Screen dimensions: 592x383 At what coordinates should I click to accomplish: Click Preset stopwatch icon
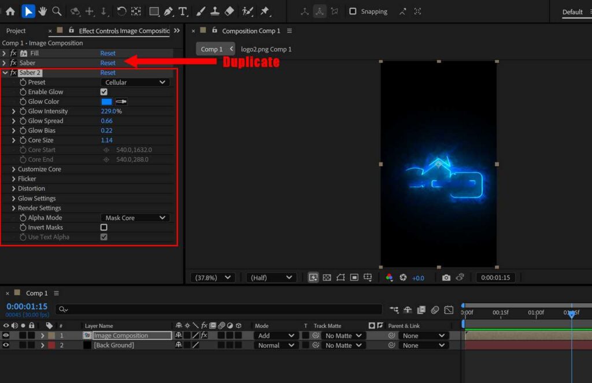tap(23, 82)
